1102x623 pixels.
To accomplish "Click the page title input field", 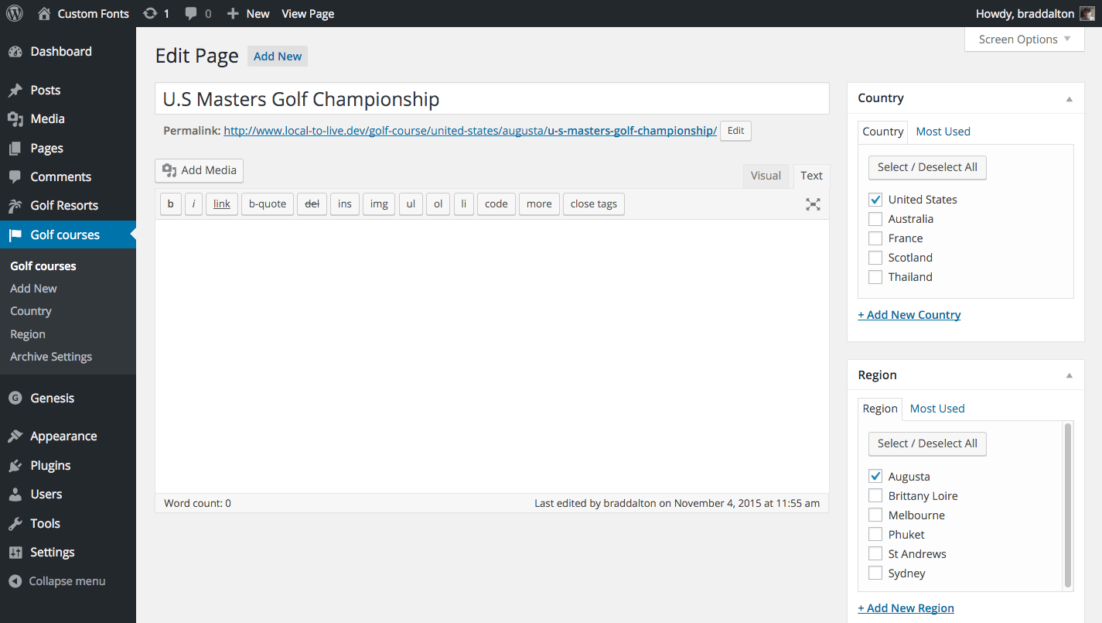I will point(492,99).
